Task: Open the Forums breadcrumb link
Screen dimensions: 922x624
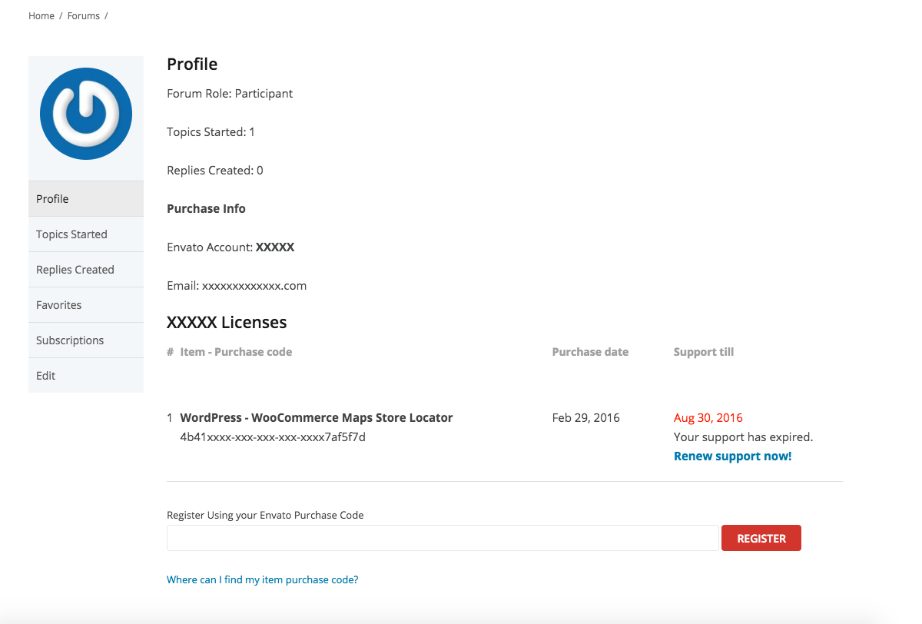Action: tap(84, 16)
